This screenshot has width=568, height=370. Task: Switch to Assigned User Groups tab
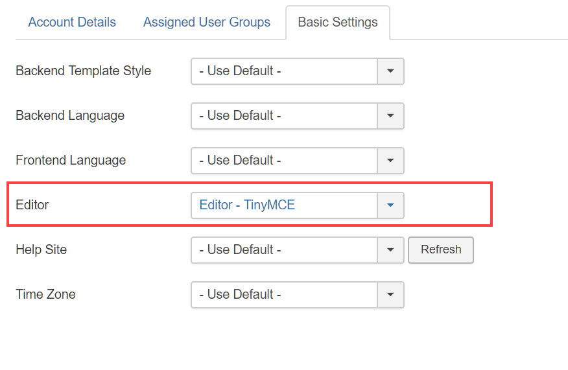[x=206, y=22]
